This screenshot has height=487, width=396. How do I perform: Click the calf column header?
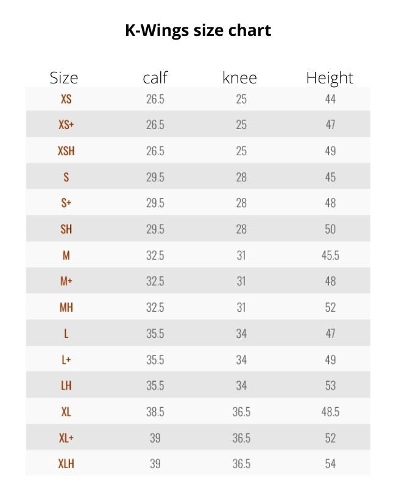pyautogui.click(x=155, y=78)
